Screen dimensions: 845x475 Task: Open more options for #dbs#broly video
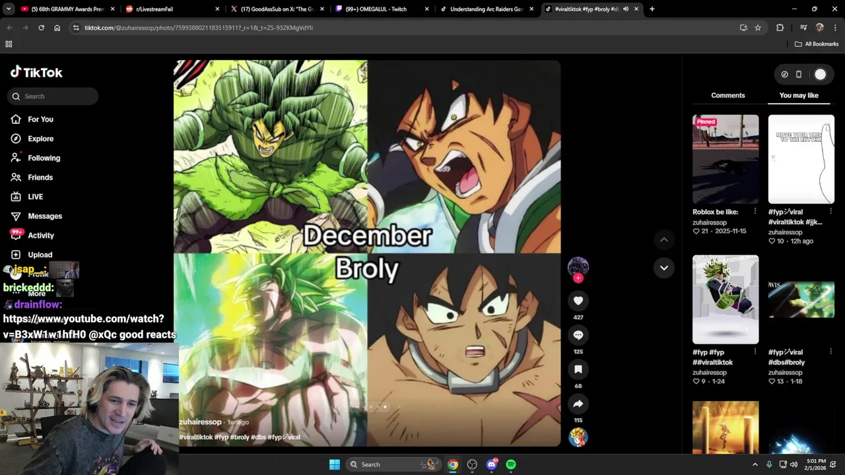point(830,352)
